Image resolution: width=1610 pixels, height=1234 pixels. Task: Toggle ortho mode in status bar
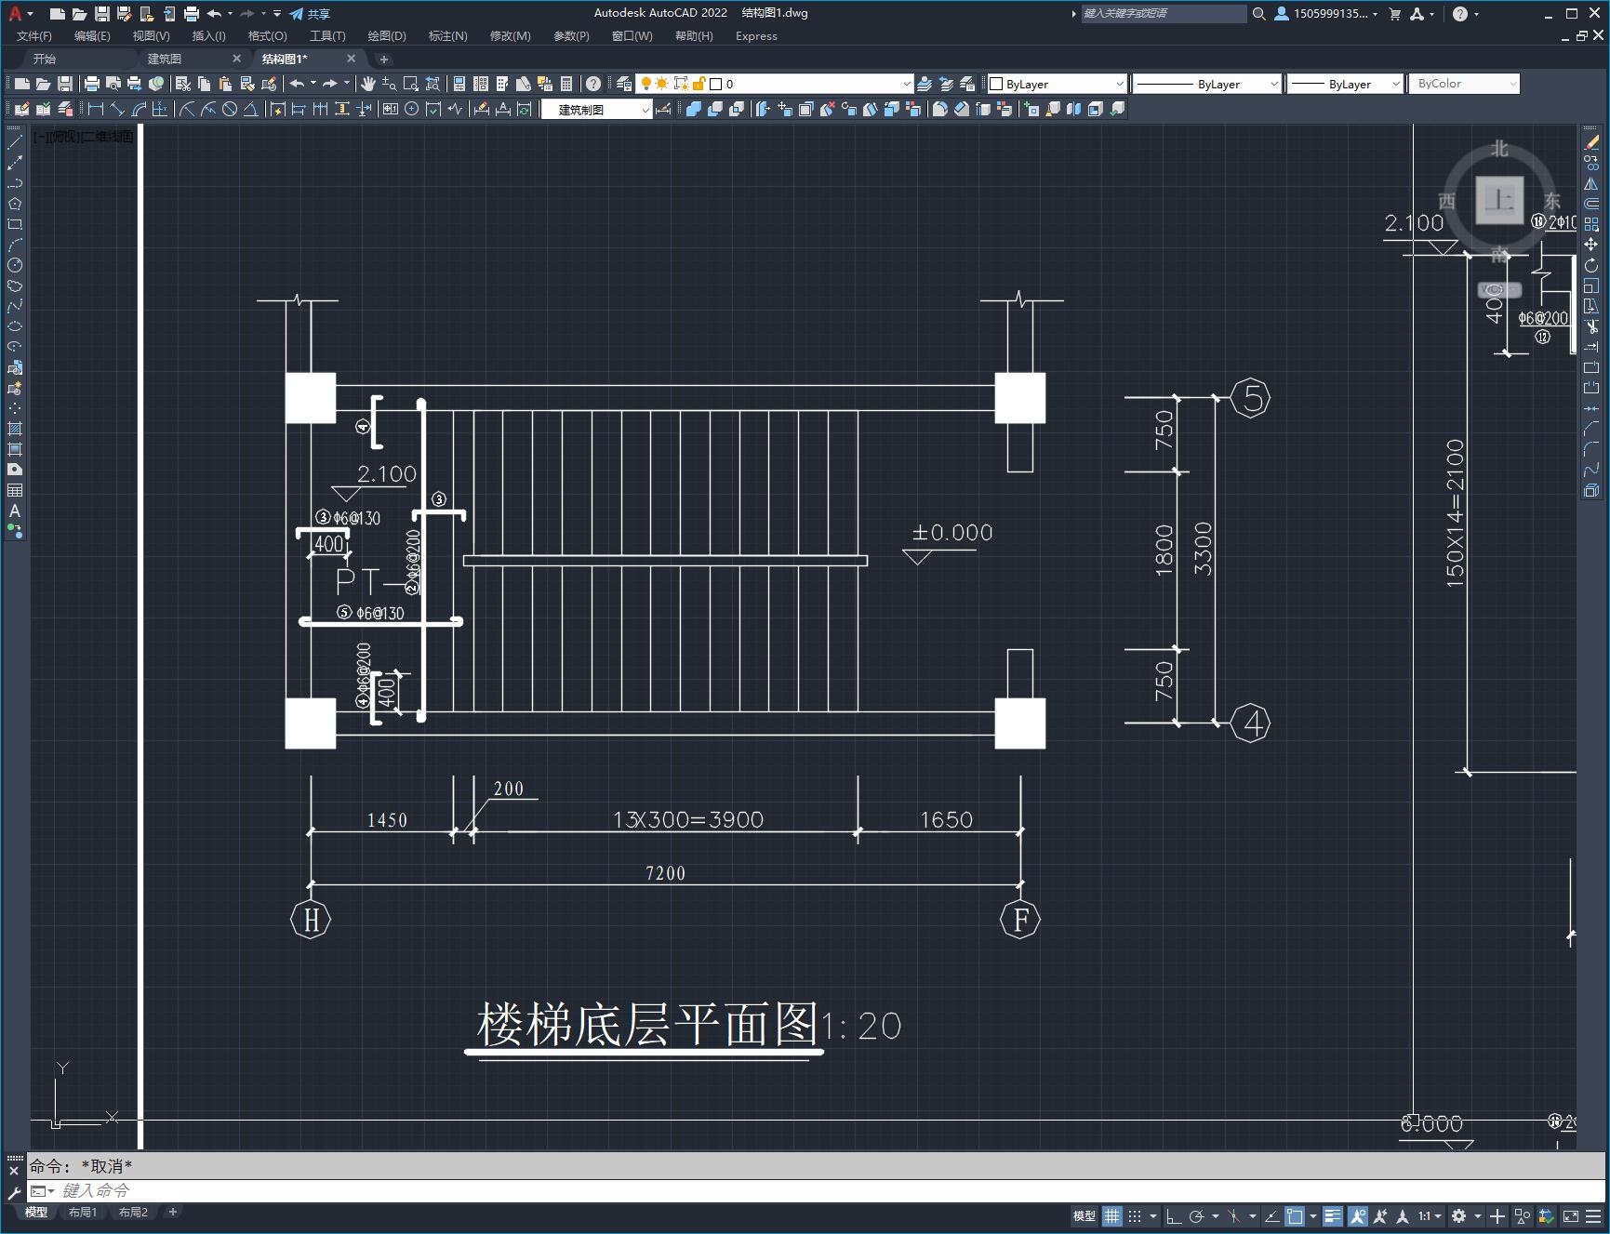pos(1174,1215)
